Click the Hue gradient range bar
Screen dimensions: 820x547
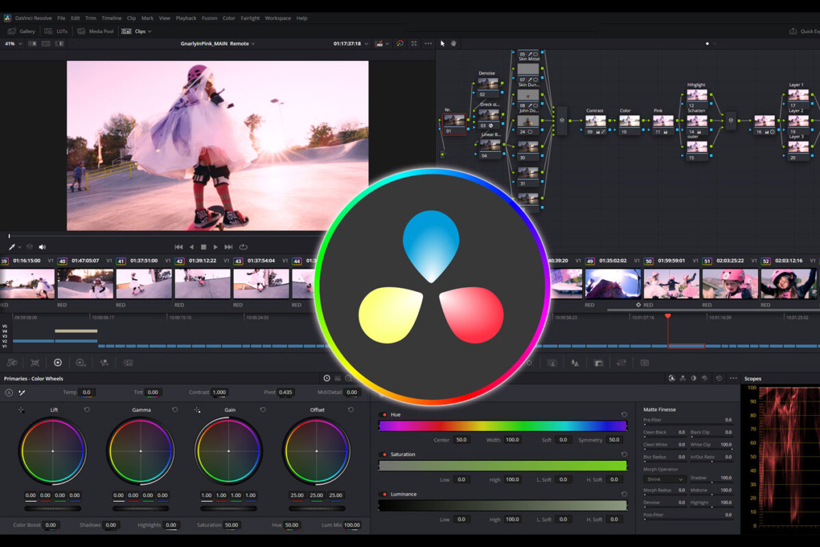pos(503,425)
